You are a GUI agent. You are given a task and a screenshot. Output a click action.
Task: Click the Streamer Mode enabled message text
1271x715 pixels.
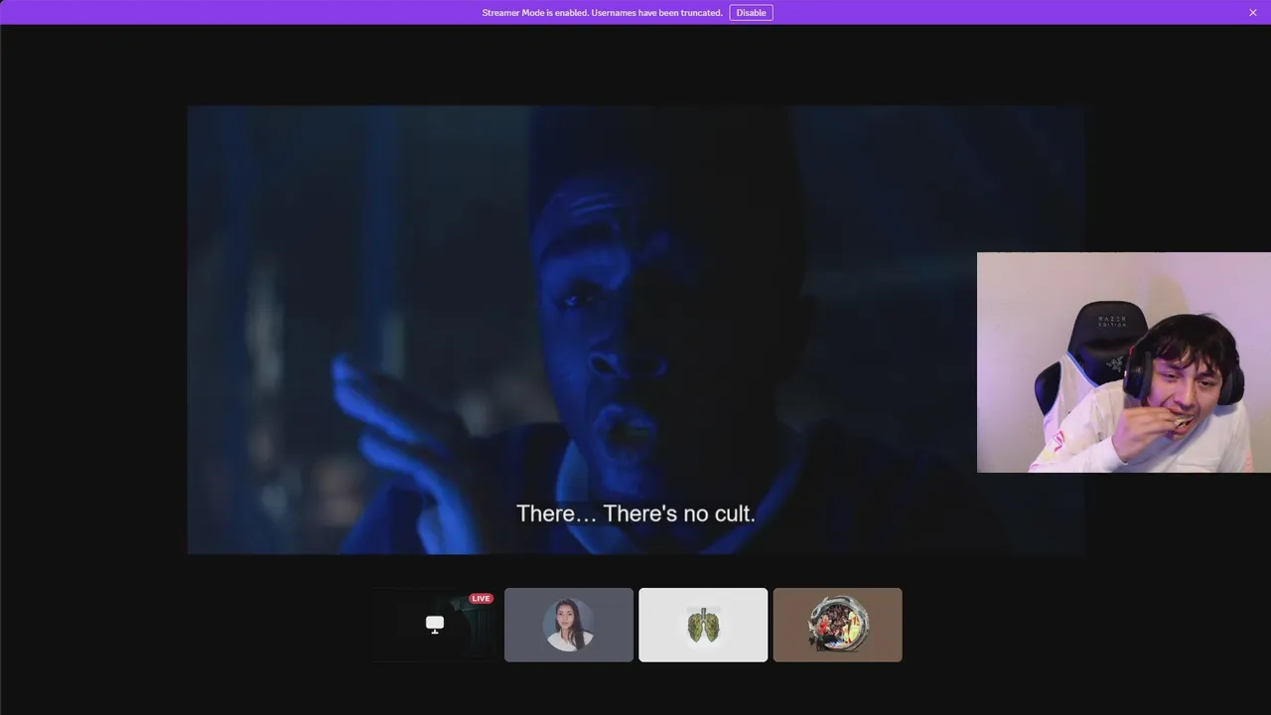click(602, 13)
